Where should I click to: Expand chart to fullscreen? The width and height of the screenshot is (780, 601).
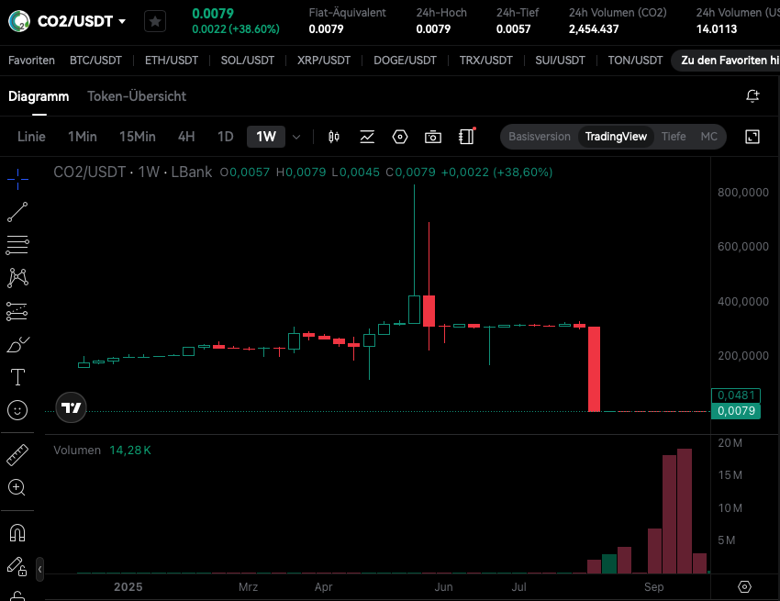752,137
